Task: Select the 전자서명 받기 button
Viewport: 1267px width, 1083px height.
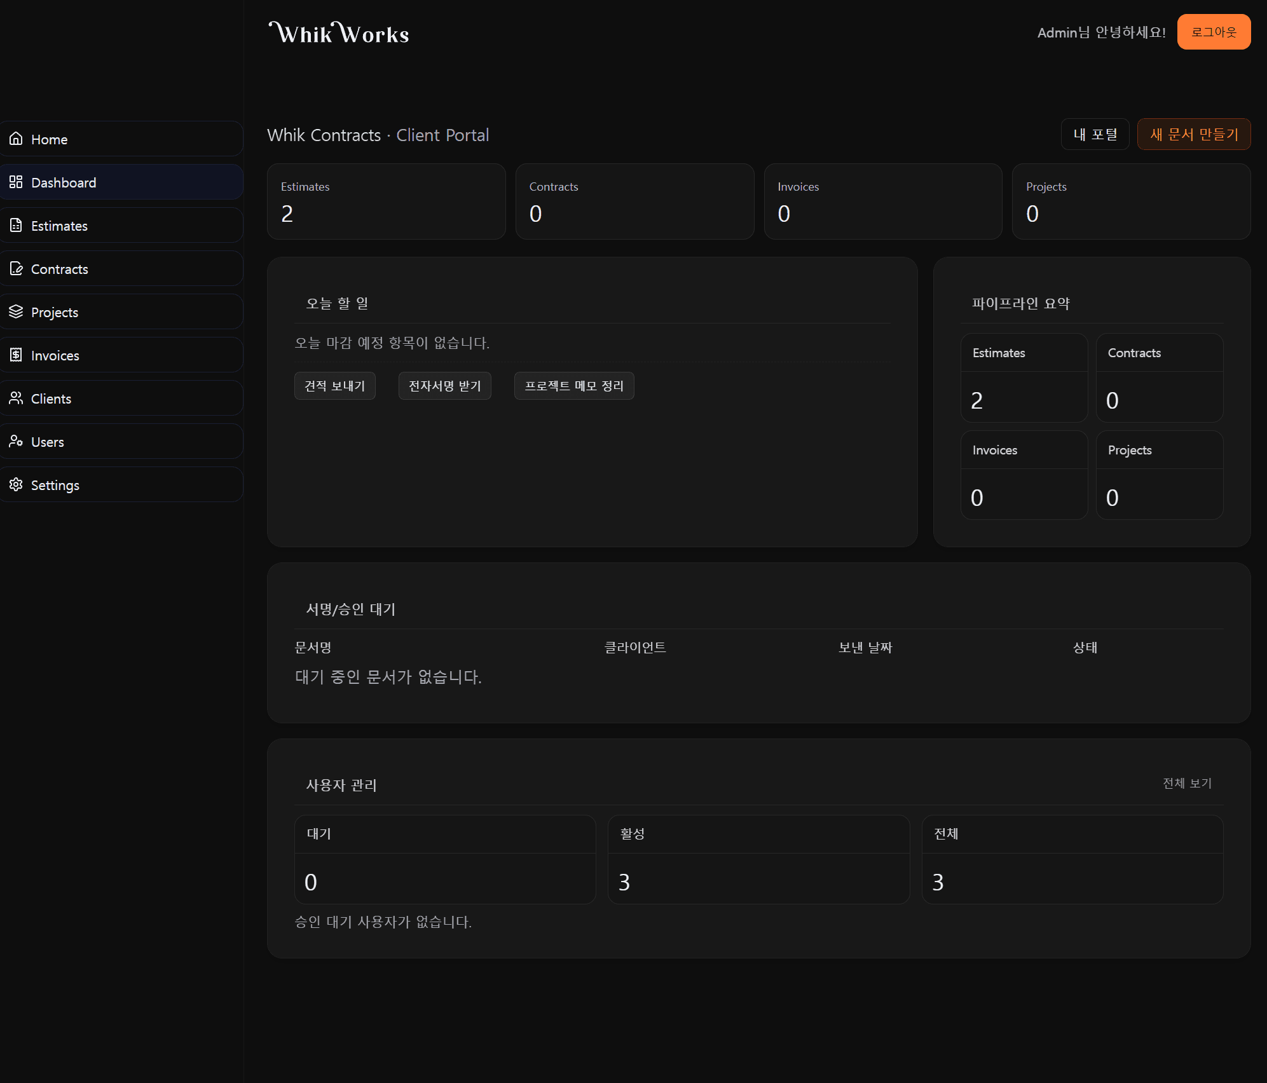Action: 444,386
